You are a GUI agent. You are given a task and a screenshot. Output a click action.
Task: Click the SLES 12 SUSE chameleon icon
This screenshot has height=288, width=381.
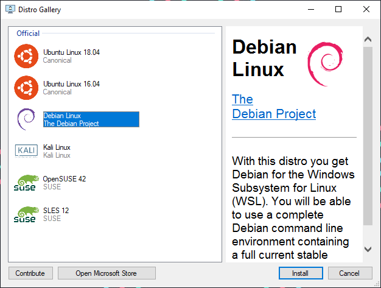tap(26, 214)
